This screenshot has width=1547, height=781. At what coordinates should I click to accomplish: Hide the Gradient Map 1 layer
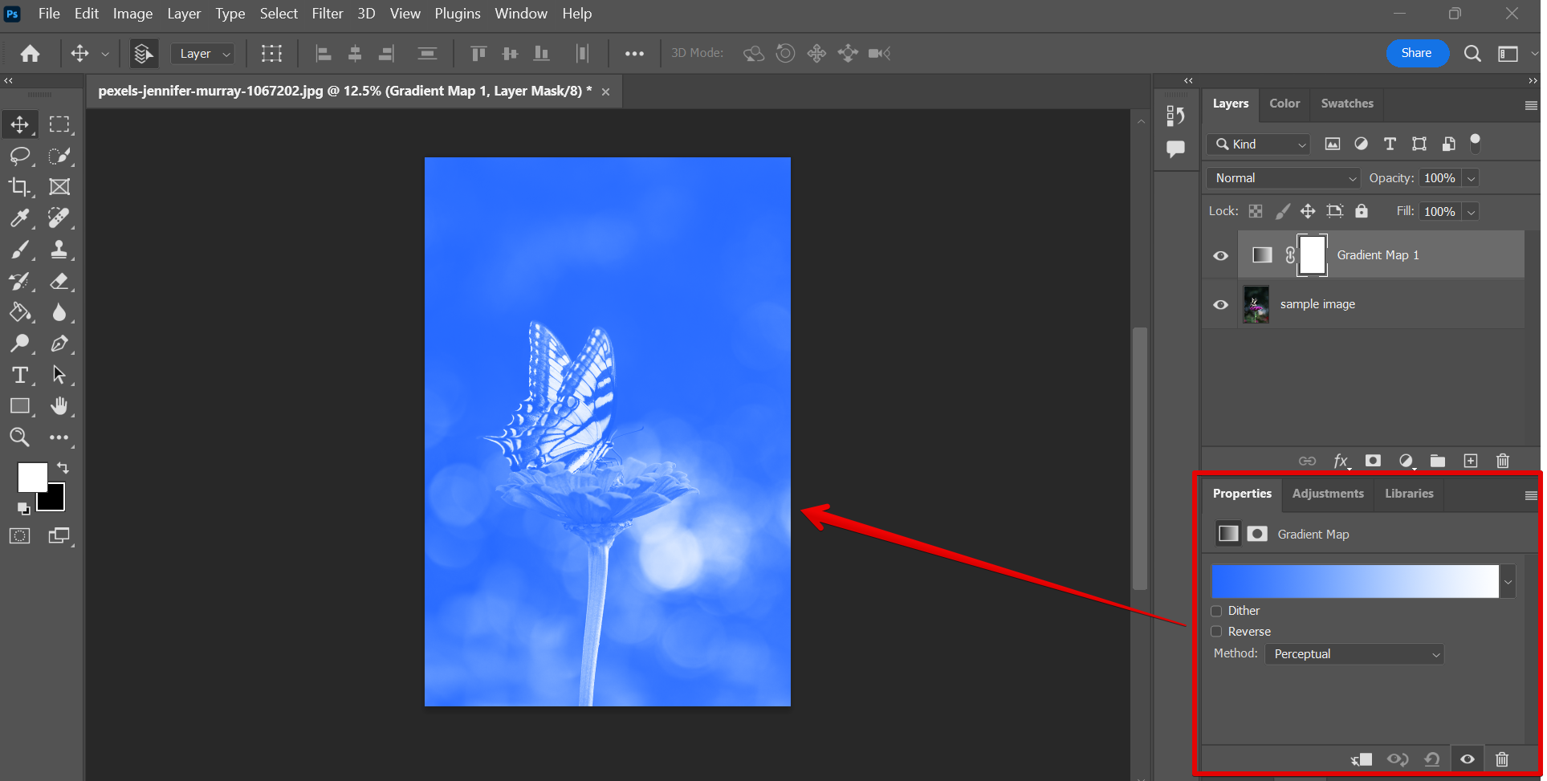[x=1220, y=255]
